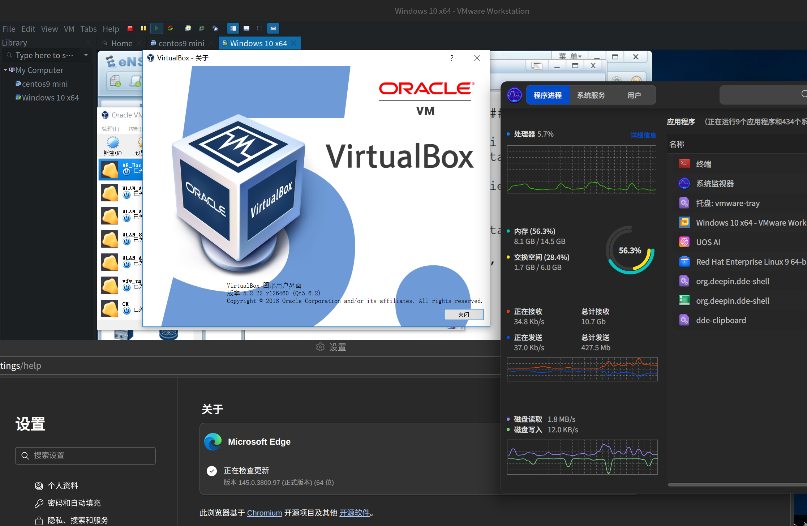Toggle the thumbnail bar view button

click(x=246, y=29)
